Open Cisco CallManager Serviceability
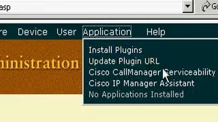The image size is (218, 122). click(x=152, y=72)
